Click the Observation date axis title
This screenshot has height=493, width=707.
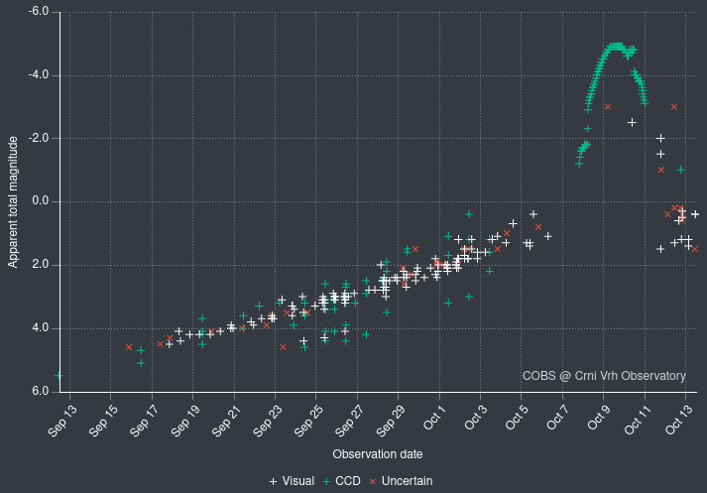click(x=378, y=454)
